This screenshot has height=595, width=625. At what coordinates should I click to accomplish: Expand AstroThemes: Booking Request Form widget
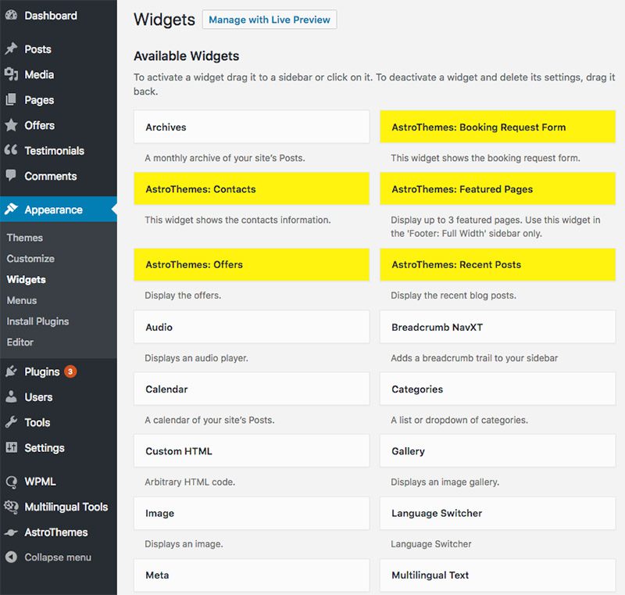pyautogui.click(x=498, y=127)
